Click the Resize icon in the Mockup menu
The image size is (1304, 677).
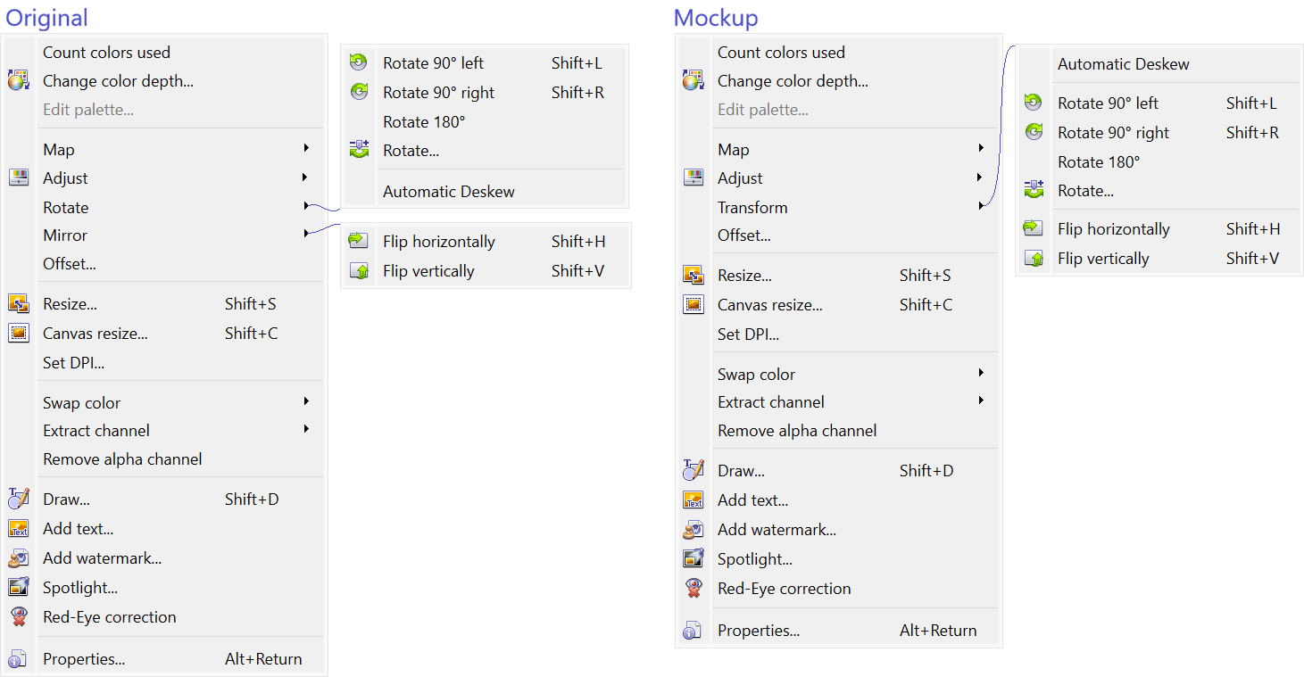693,274
